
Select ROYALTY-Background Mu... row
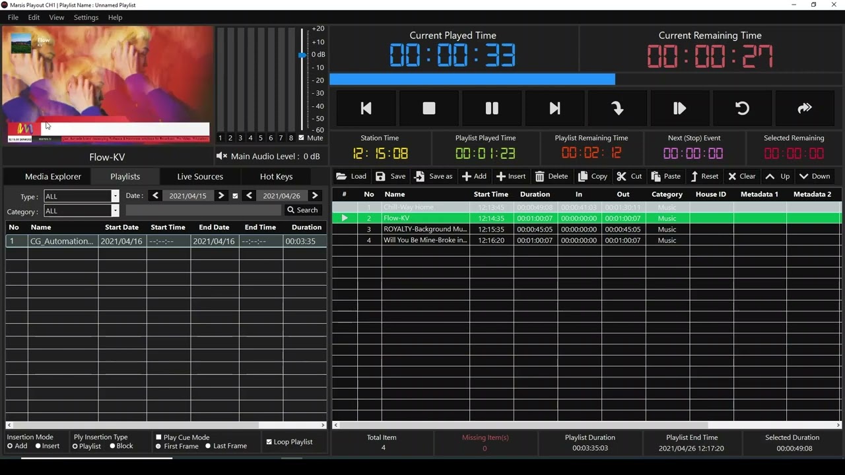pos(587,230)
